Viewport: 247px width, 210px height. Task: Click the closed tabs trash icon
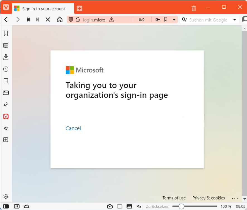point(194,8)
